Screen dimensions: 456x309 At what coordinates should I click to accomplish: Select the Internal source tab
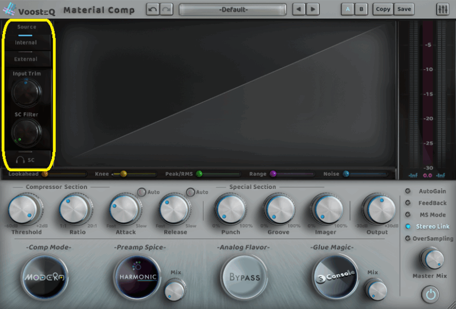coord(26,43)
